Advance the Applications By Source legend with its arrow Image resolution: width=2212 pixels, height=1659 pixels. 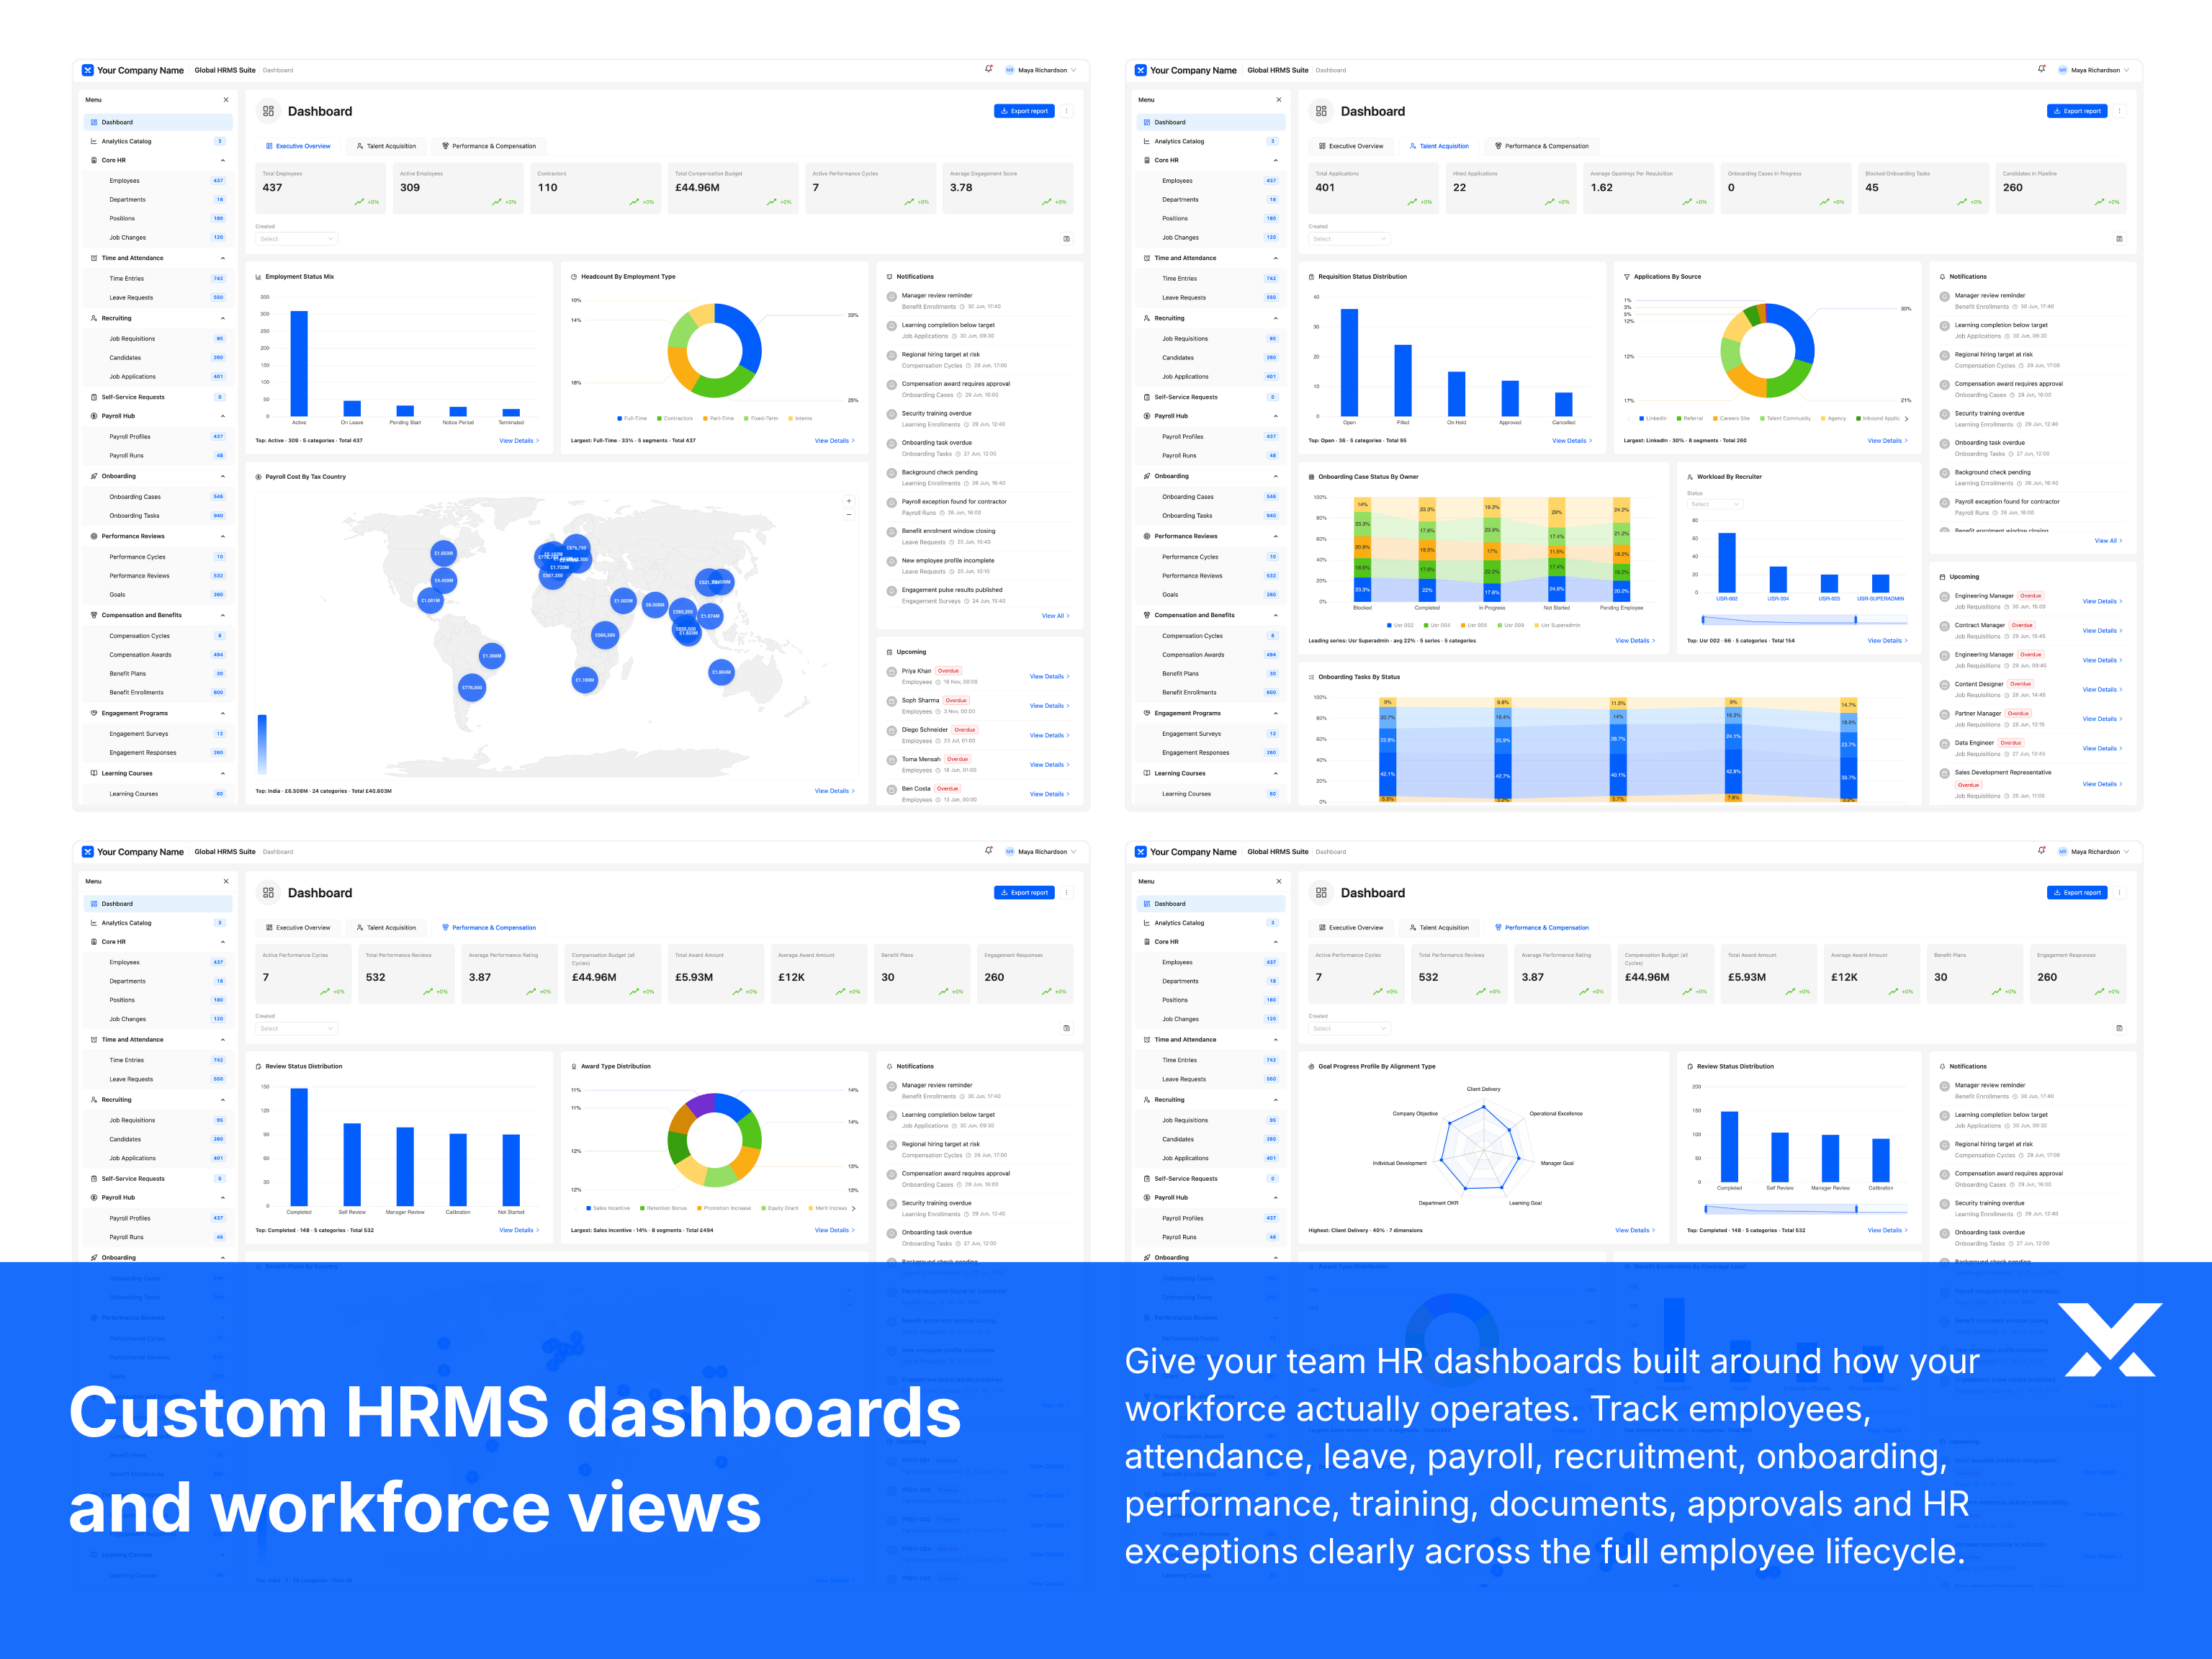click(1906, 419)
